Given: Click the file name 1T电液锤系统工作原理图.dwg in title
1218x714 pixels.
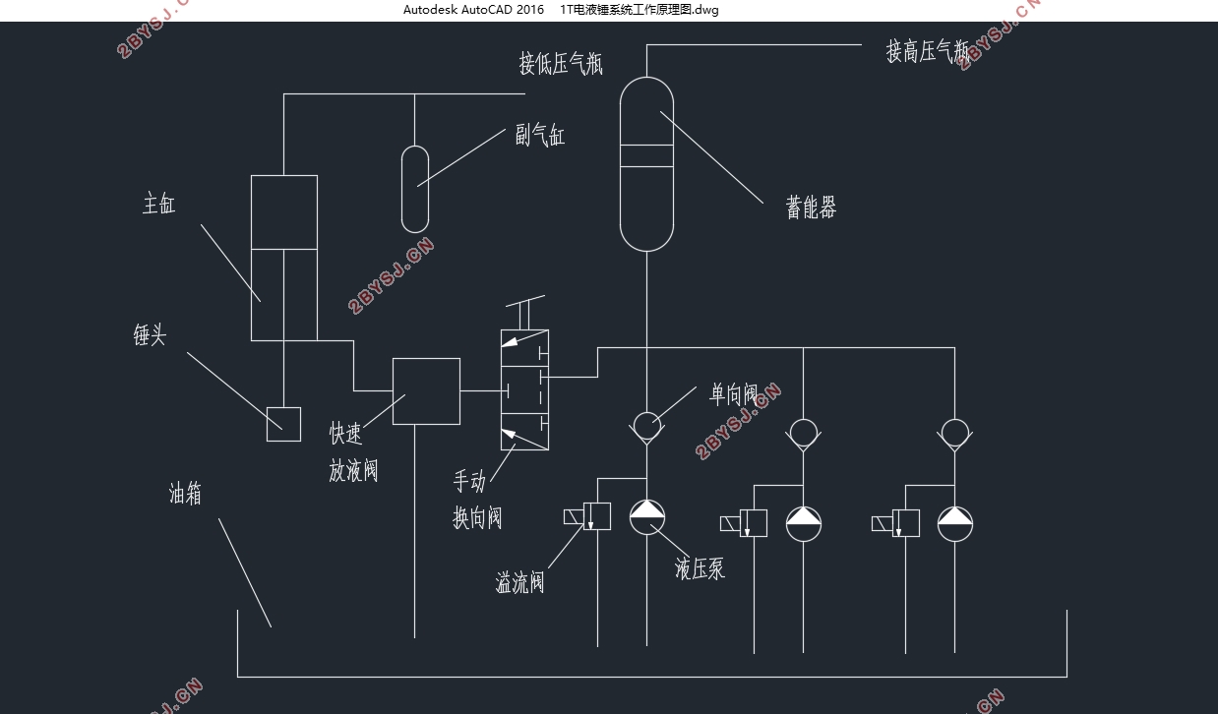Looking at the screenshot, I should [x=639, y=10].
